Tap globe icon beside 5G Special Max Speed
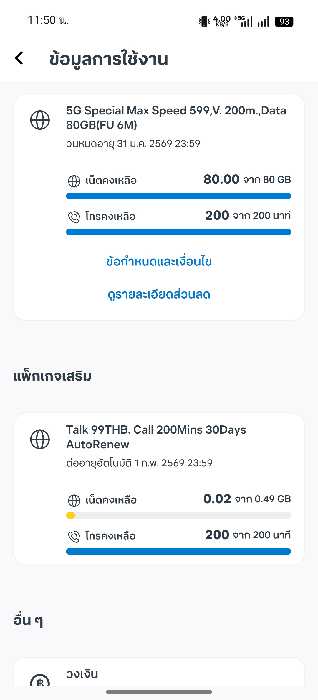 tap(40, 120)
